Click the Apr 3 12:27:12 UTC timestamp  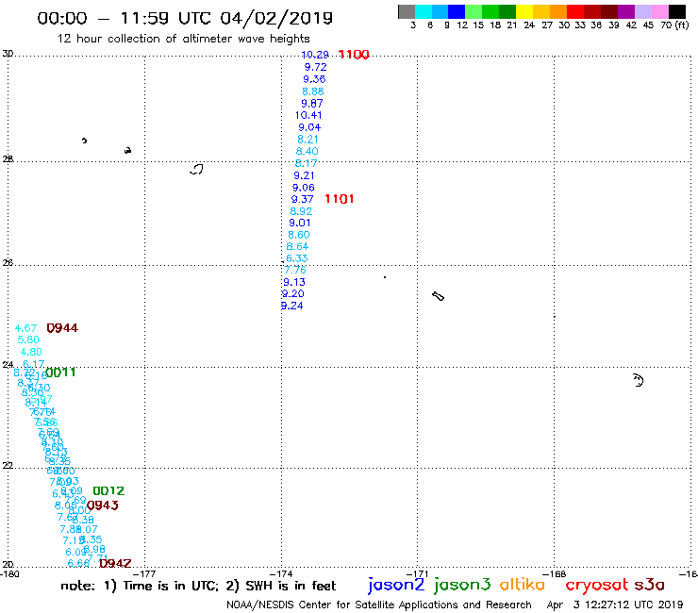coord(615,605)
